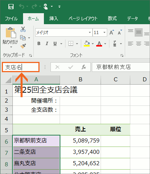Apply cell Borders icon
The image size is (150, 174).
(71, 44)
